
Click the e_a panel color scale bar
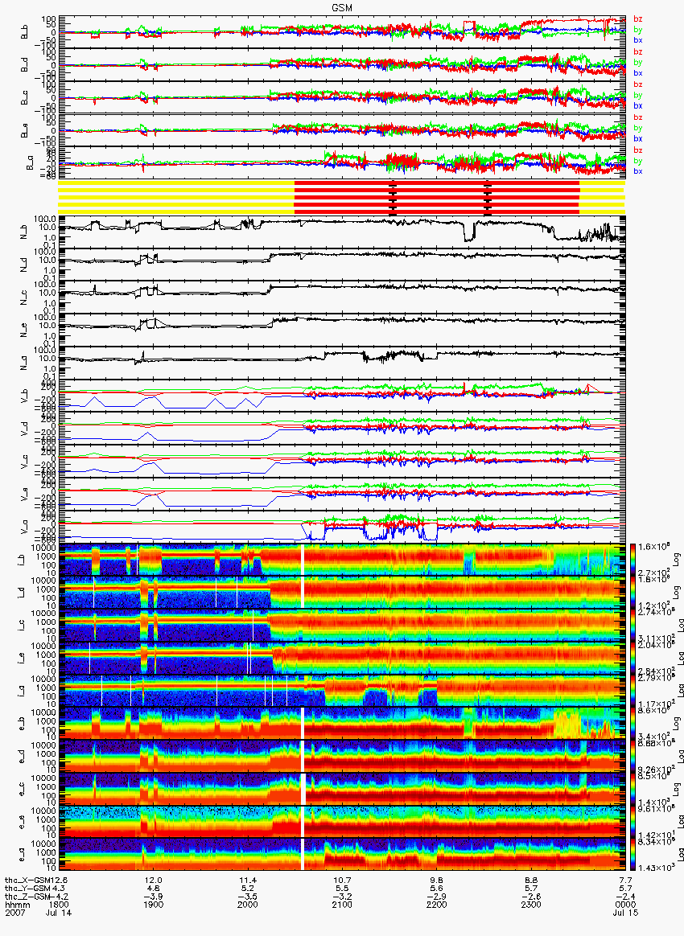634,854
